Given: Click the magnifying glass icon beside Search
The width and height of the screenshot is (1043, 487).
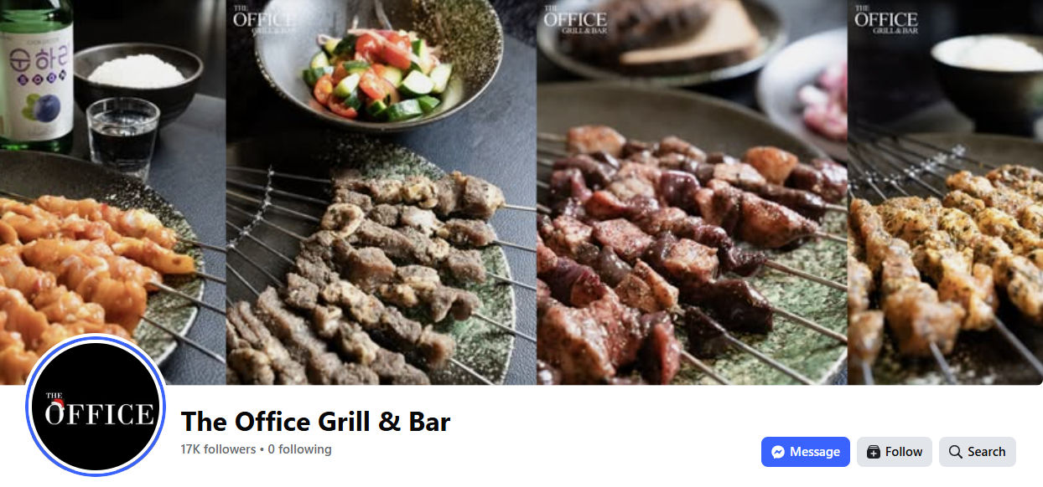Looking at the screenshot, I should pos(955,452).
